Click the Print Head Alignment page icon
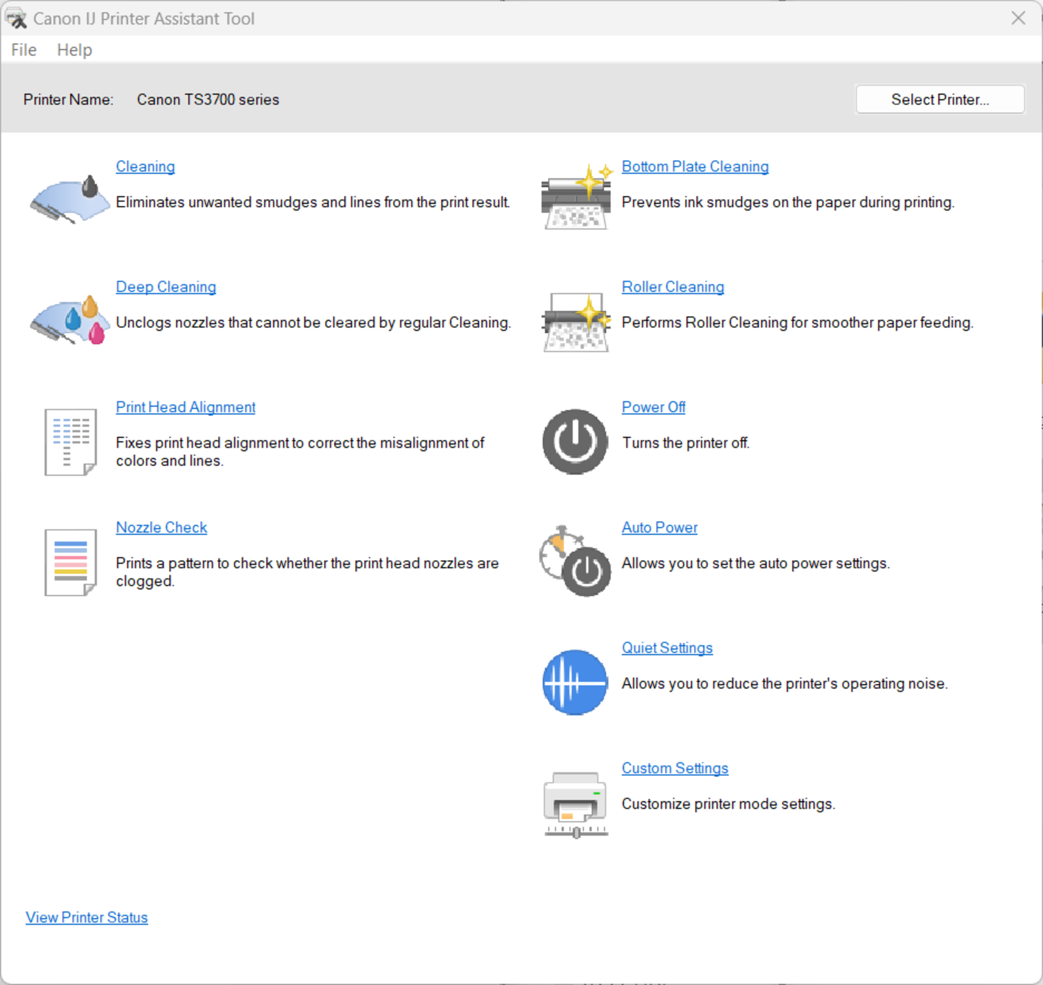The image size is (1043, 985). pos(70,442)
